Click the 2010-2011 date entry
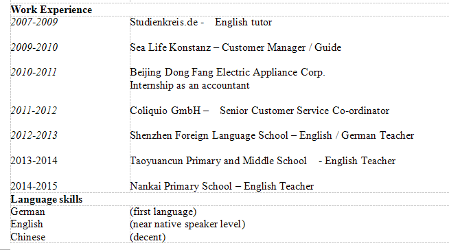This screenshot has width=449, height=250. (34, 72)
